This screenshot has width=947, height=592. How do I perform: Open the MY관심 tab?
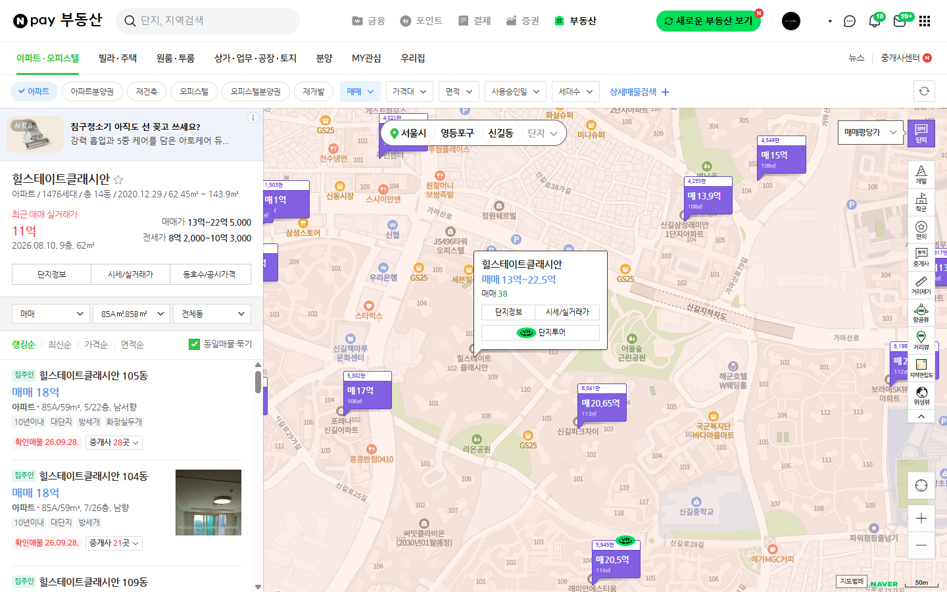(366, 59)
